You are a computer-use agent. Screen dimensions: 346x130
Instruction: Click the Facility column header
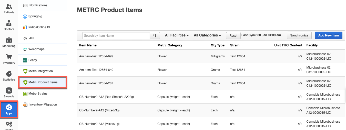coord(312,45)
